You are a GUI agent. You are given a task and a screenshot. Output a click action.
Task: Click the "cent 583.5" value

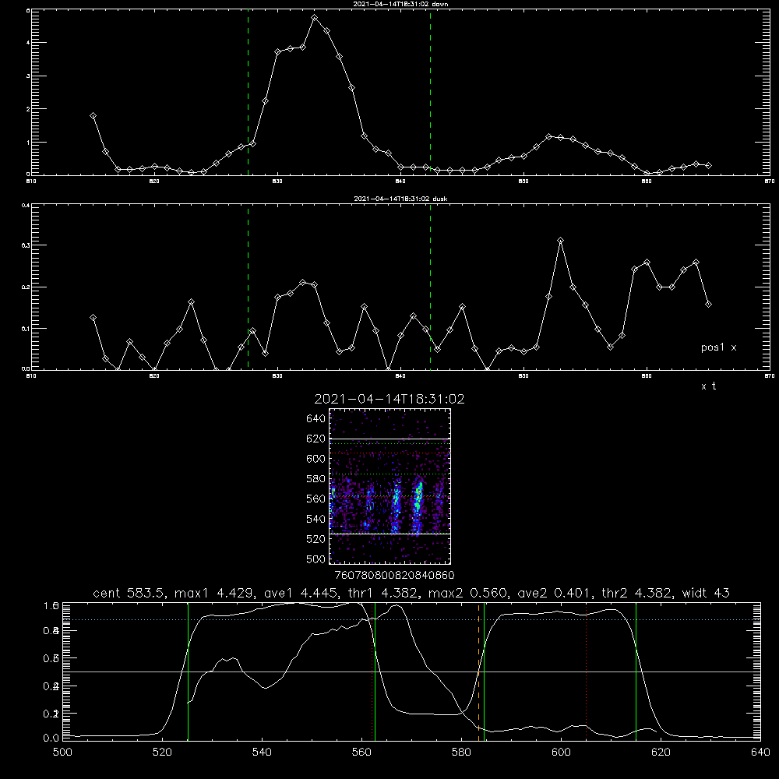tap(129, 593)
